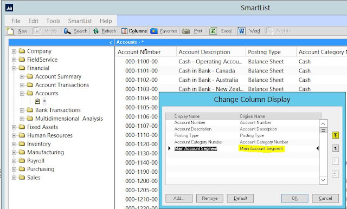Screen dimensions: 347x209
Task: Click the Sales folder icon
Action: [x=22, y=178]
